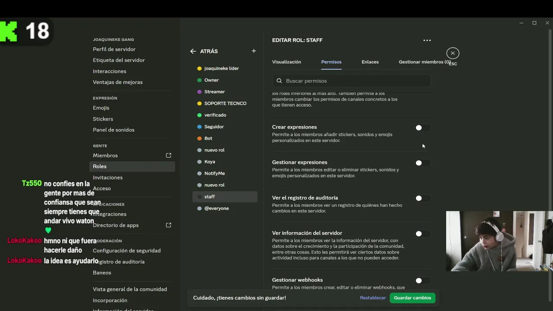Click the Buscar permisos search field
The image size is (553, 311).
coord(354,81)
